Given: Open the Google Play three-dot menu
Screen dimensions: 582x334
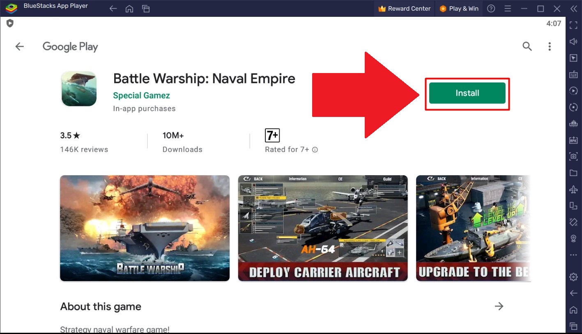Looking at the screenshot, I should pyautogui.click(x=550, y=46).
